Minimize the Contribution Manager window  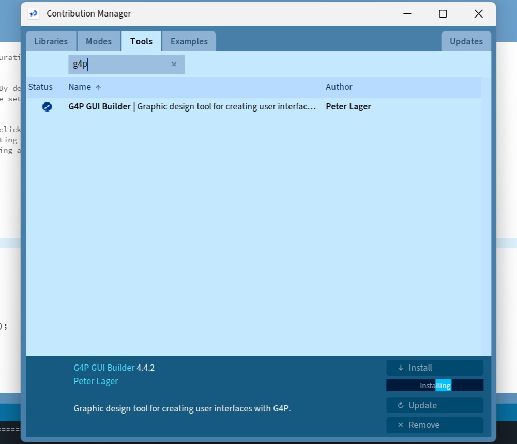click(407, 14)
